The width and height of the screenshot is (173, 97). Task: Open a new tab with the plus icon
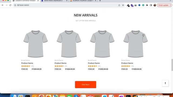tap(100, 1)
